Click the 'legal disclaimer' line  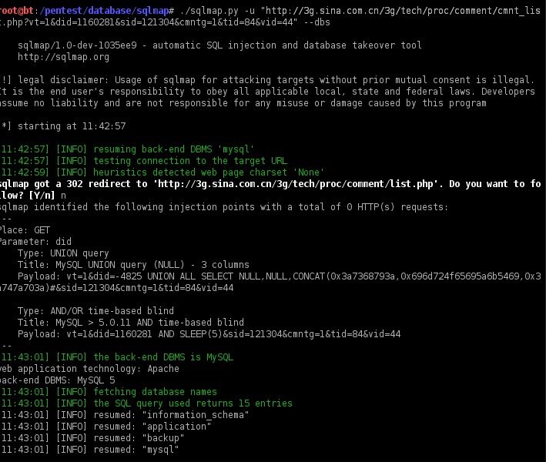[x=267, y=80]
